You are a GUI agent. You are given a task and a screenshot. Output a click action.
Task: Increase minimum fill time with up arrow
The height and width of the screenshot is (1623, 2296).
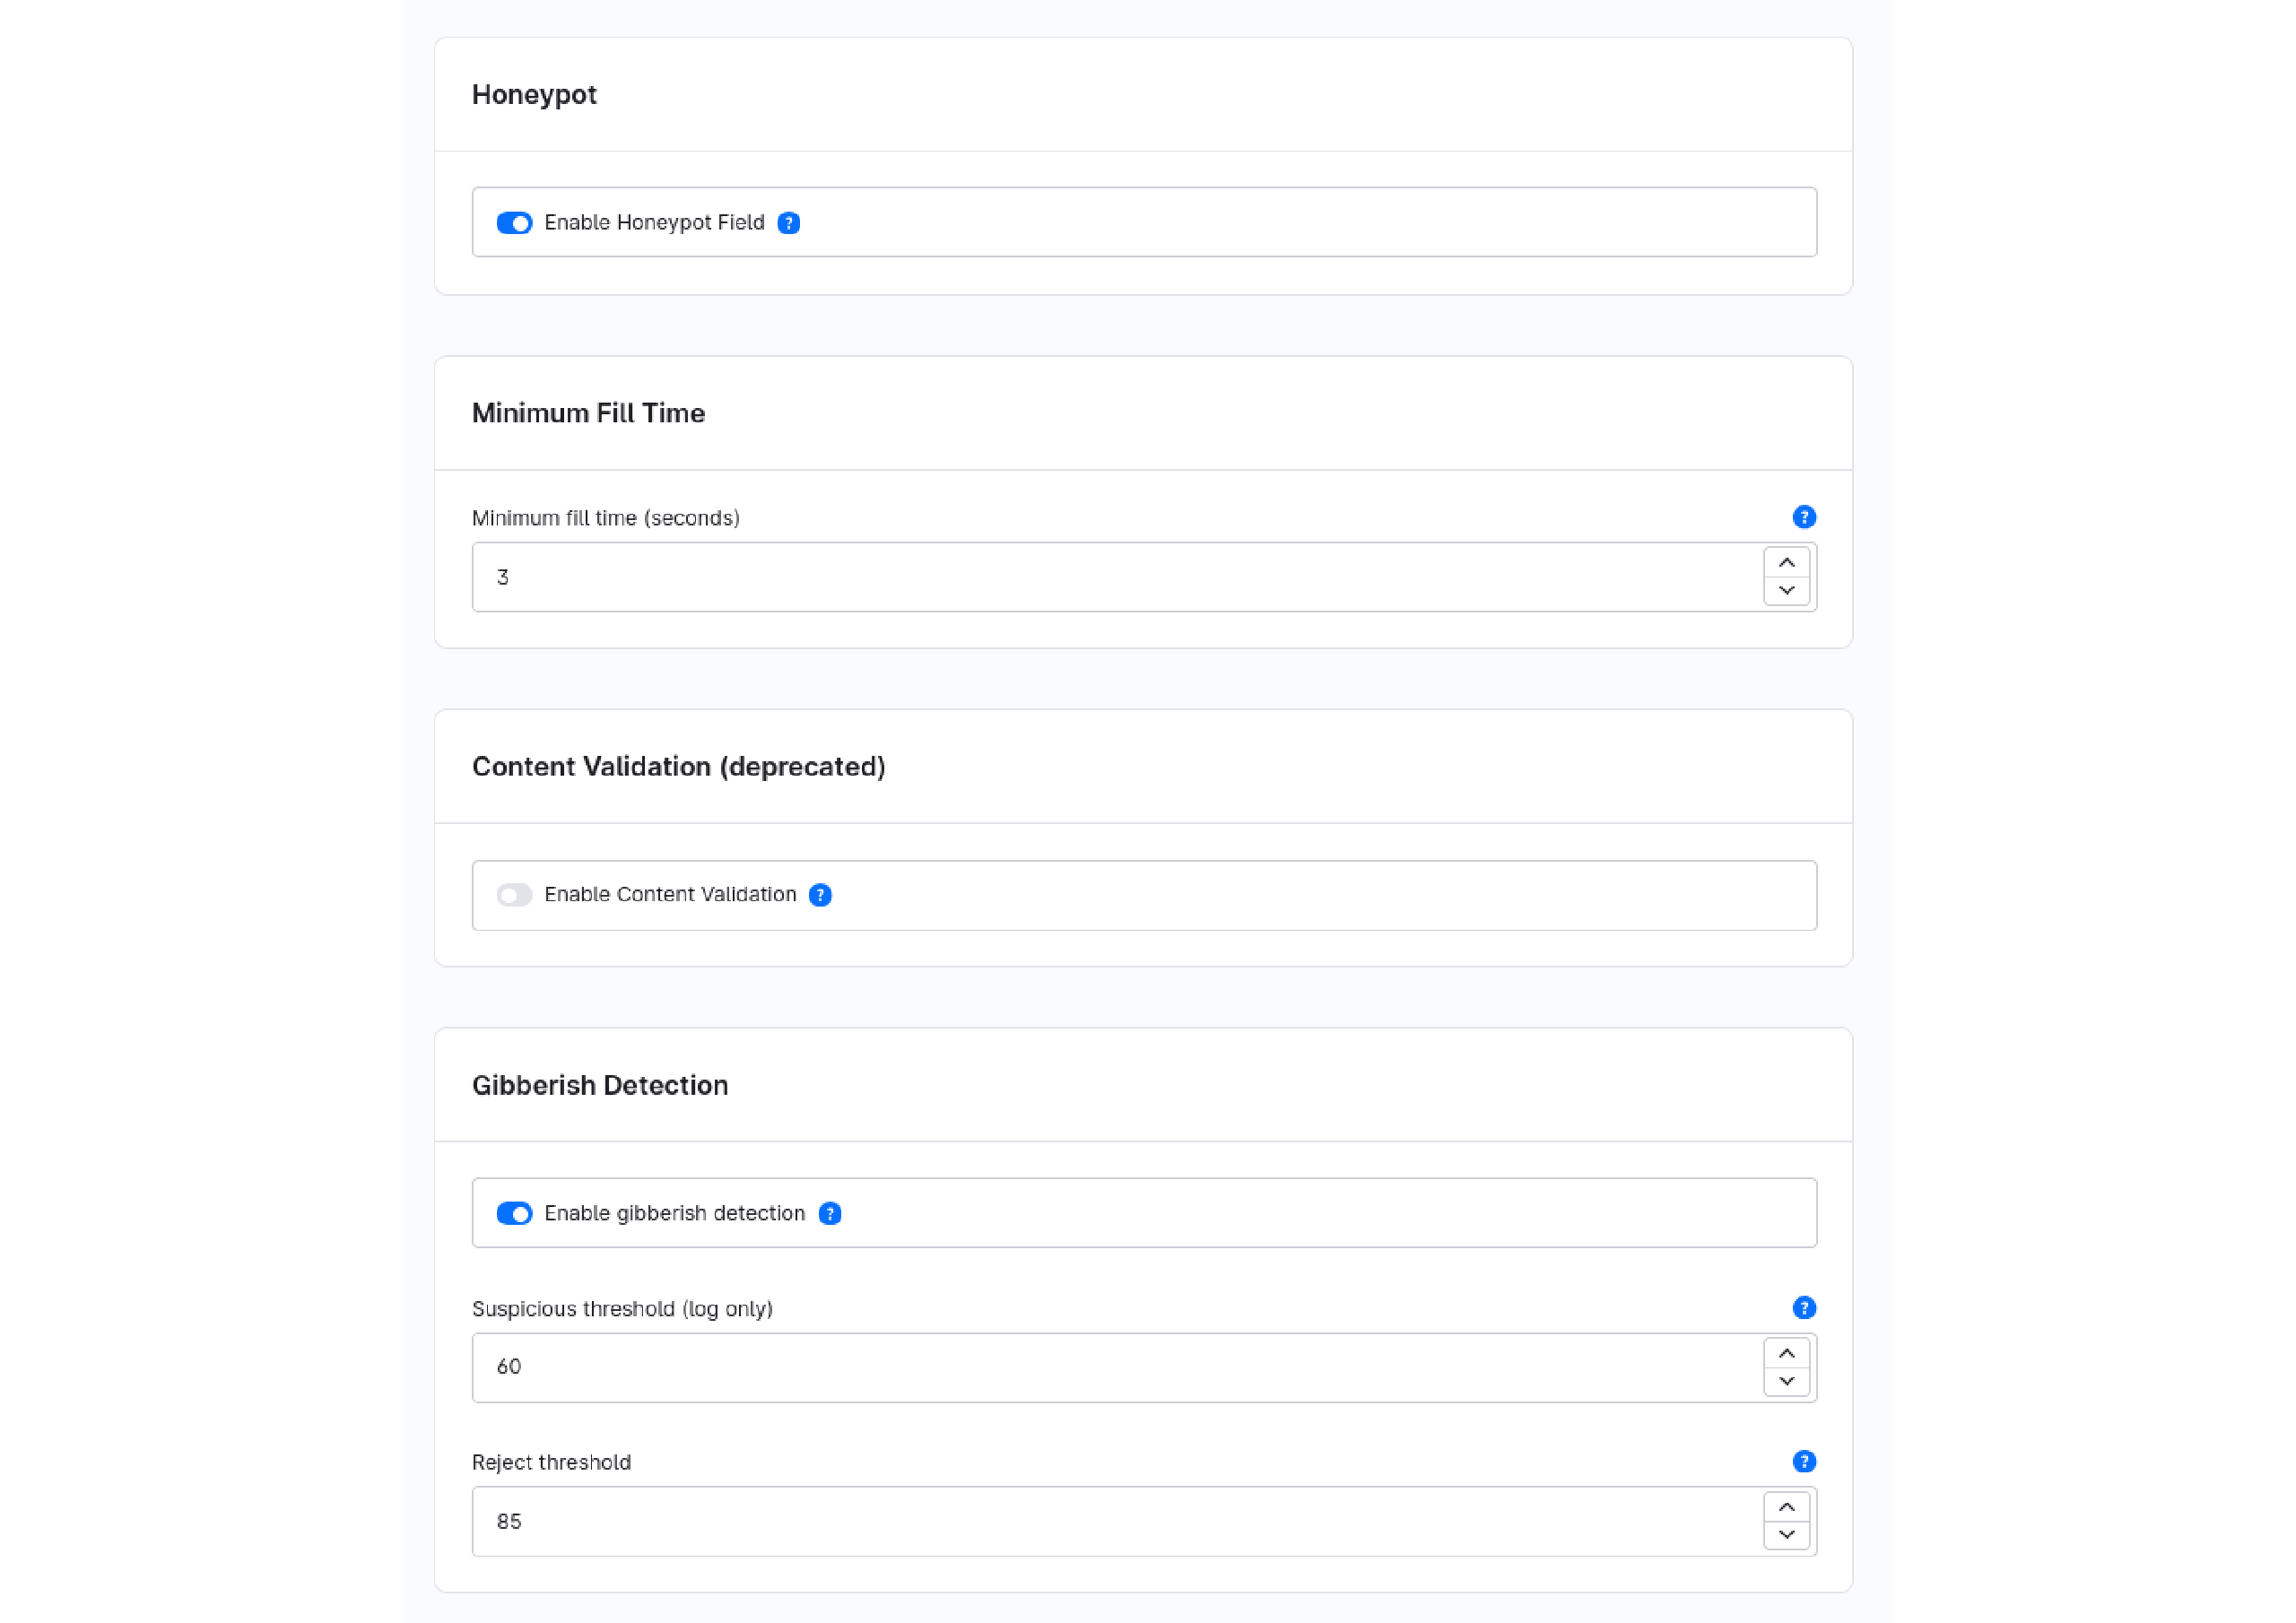click(1786, 563)
